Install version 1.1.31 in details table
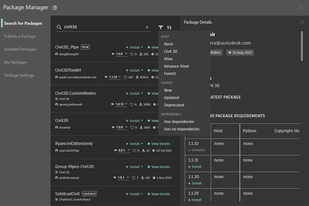 coord(195,167)
